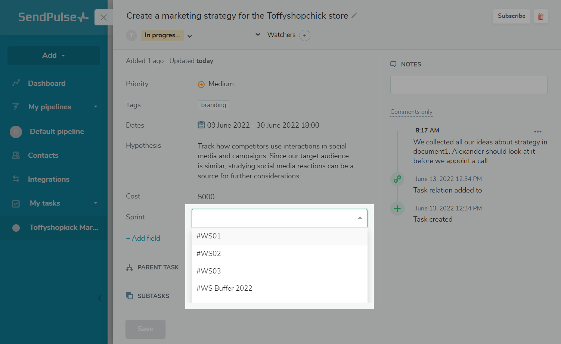
Task: Click the Subscribe button
Action: click(511, 16)
